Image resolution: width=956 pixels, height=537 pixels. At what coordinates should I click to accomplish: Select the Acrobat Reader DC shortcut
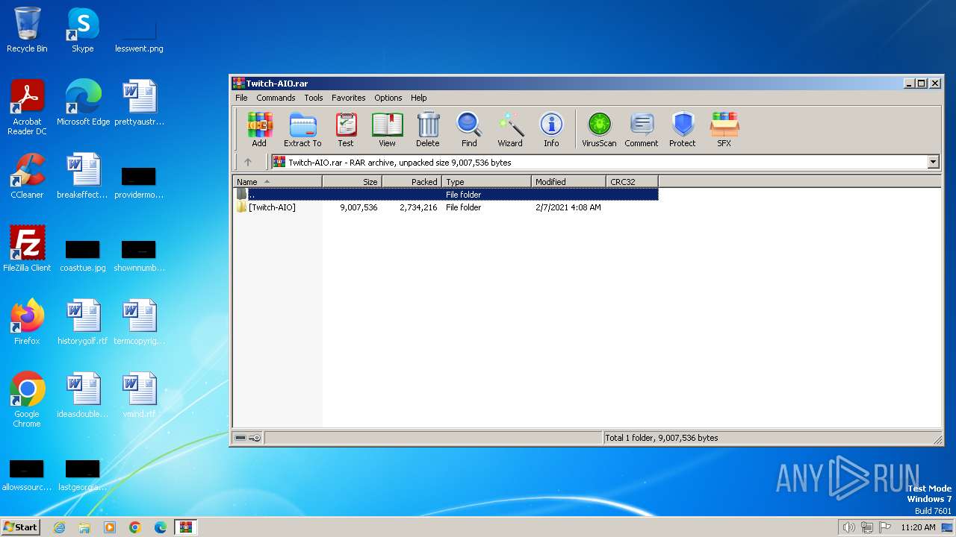pyautogui.click(x=27, y=107)
